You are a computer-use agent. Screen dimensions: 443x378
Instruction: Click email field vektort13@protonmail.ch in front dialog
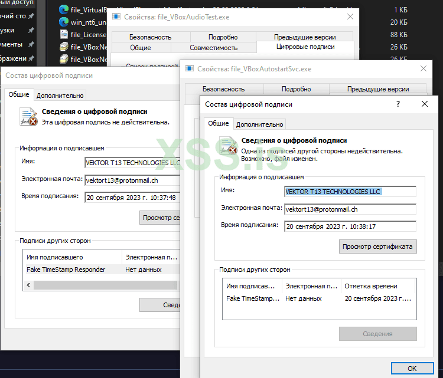(350, 209)
